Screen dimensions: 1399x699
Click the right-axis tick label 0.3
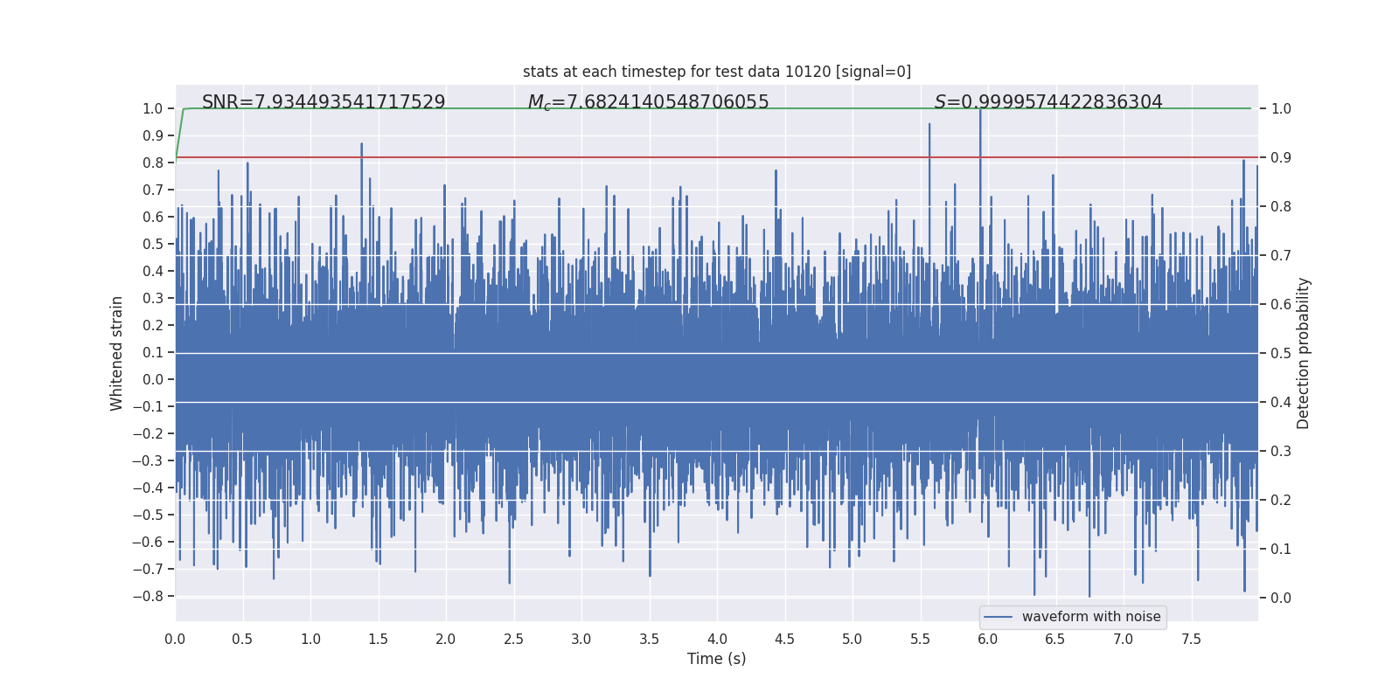pos(1281,452)
